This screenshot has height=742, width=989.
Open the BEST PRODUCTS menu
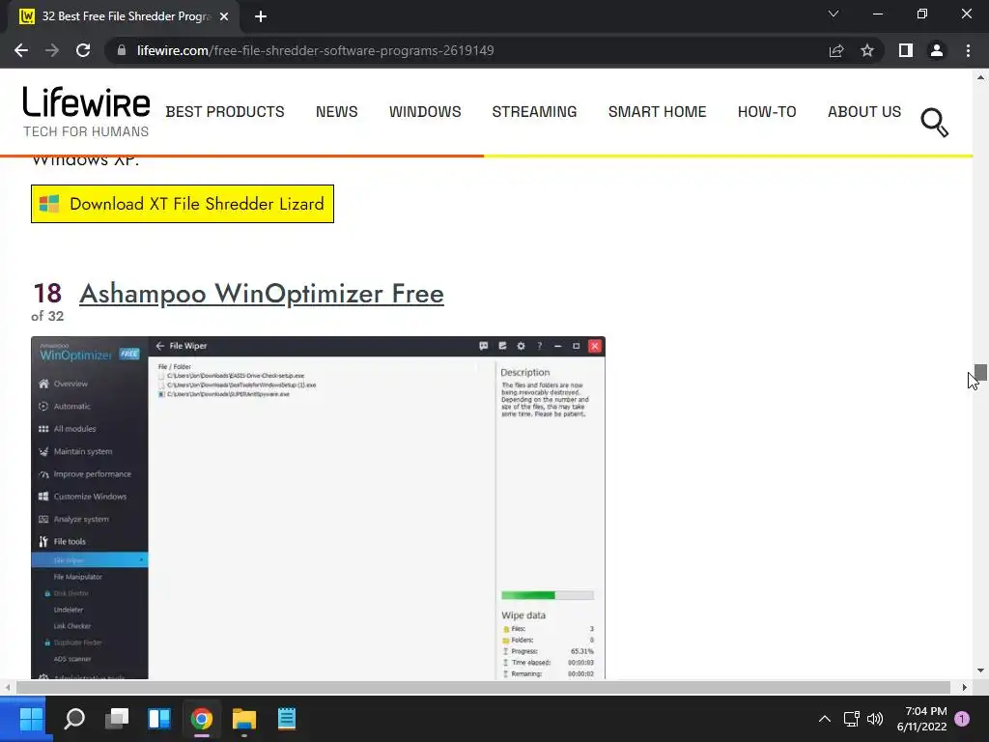[x=225, y=112]
